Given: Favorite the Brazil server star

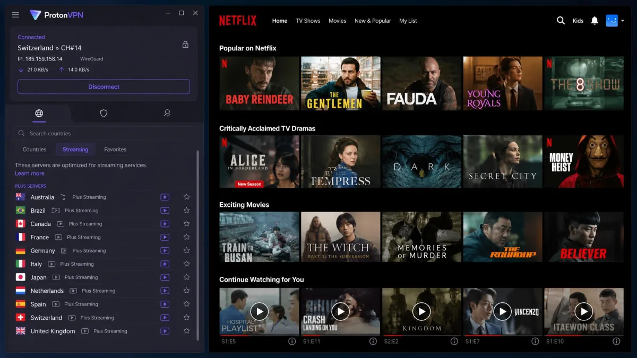Looking at the screenshot, I should 186,211.
